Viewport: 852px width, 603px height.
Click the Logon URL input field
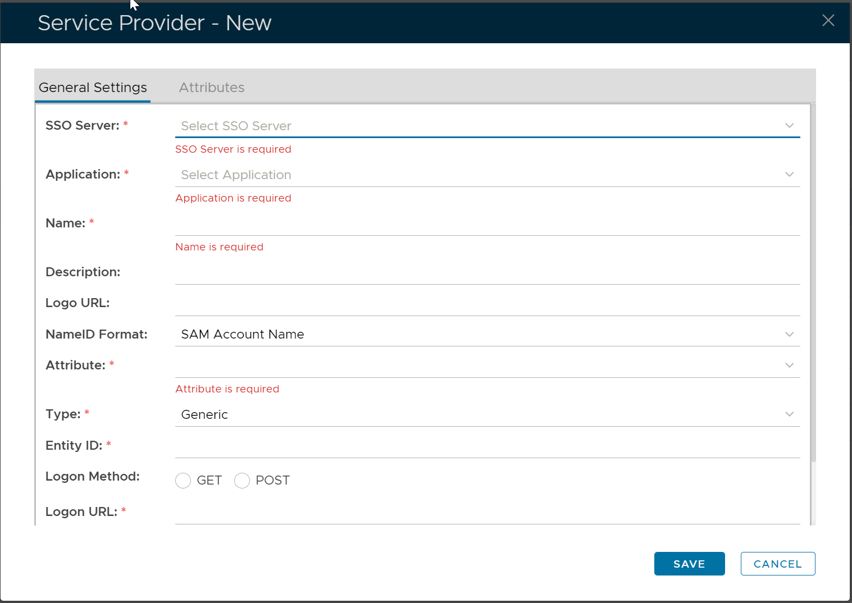tap(487, 513)
